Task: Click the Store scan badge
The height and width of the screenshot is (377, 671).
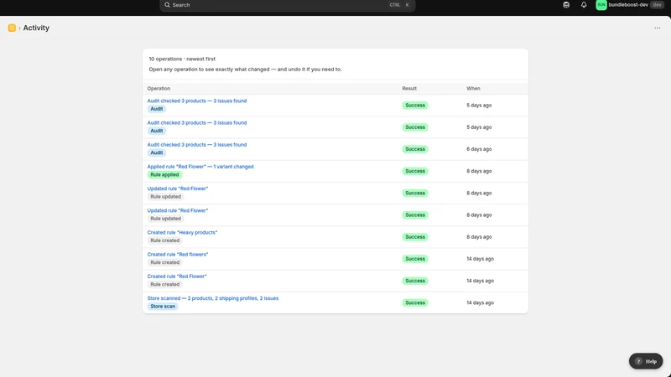Action: [163, 307]
